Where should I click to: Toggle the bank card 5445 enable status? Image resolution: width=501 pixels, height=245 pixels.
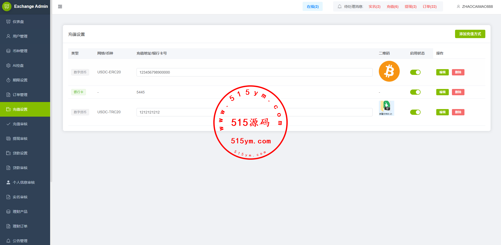415,92
